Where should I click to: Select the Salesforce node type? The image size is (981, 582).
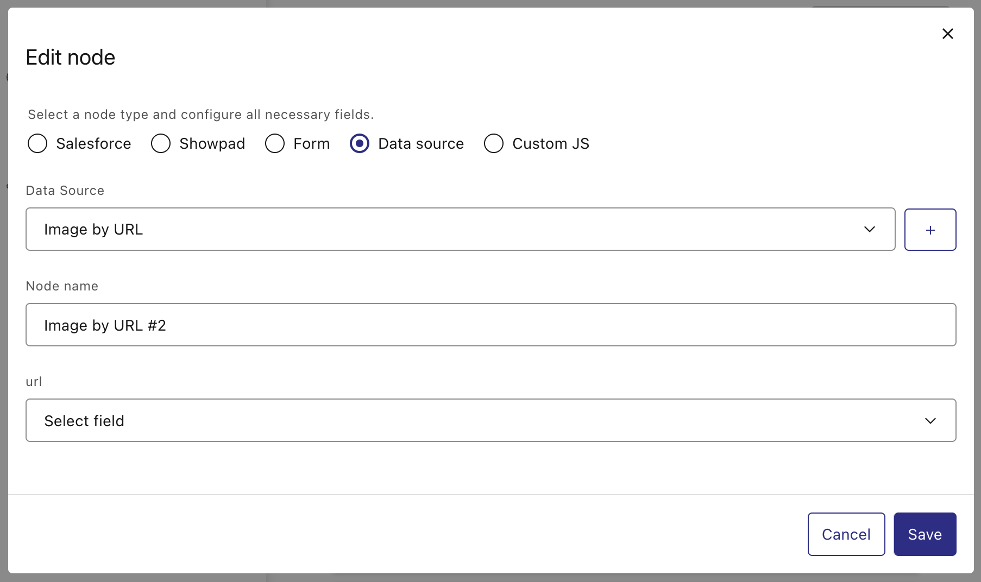(x=37, y=143)
